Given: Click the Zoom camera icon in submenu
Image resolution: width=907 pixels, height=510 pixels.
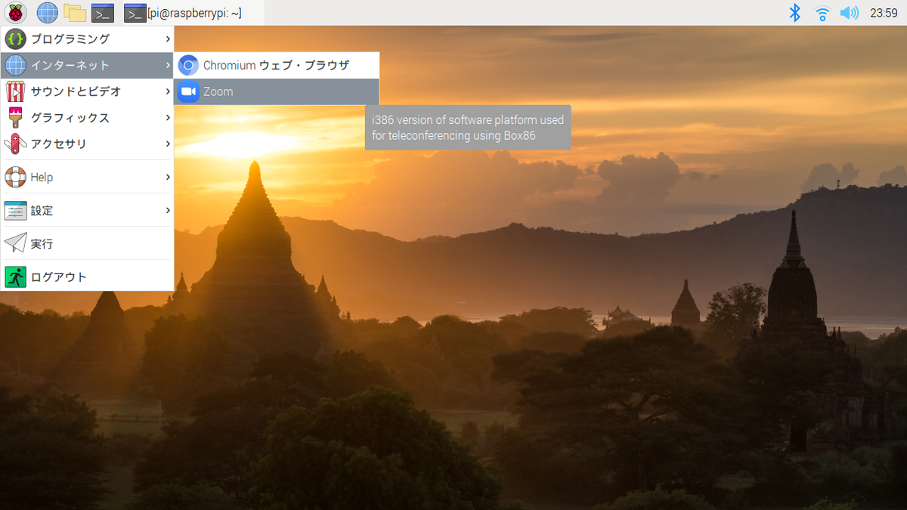Looking at the screenshot, I should (x=188, y=91).
